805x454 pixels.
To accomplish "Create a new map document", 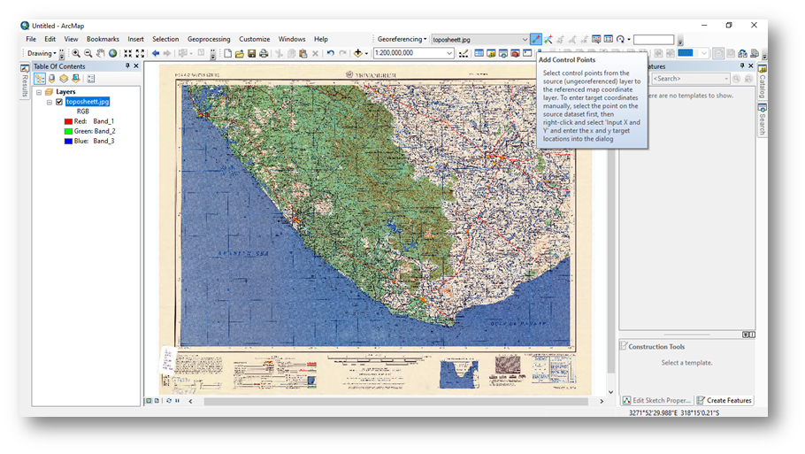I will [227, 53].
